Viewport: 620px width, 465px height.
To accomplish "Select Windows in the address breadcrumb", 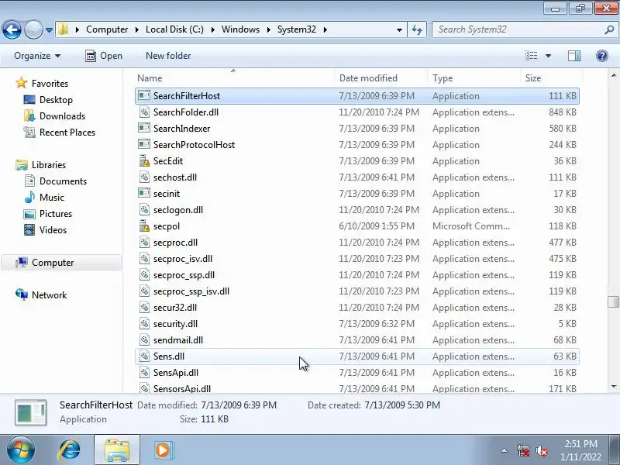I will point(240,29).
